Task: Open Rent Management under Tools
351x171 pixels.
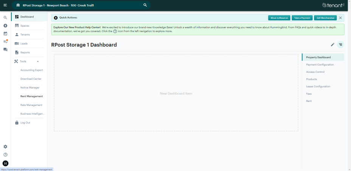Action: [31, 96]
